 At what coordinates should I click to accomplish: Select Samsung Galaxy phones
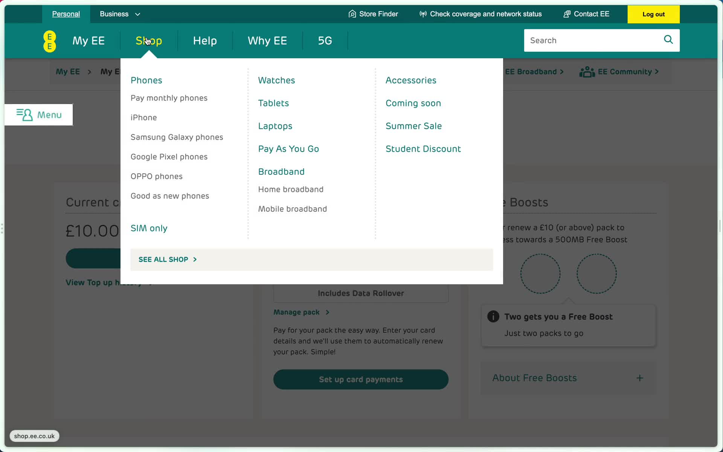[177, 137]
